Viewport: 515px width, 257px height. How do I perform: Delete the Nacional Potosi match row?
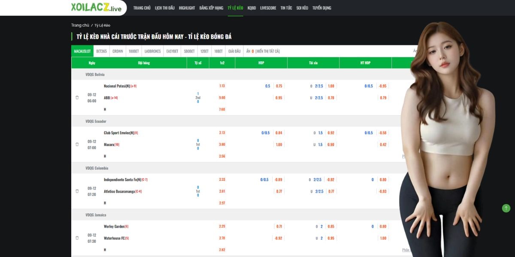[77, 98]
